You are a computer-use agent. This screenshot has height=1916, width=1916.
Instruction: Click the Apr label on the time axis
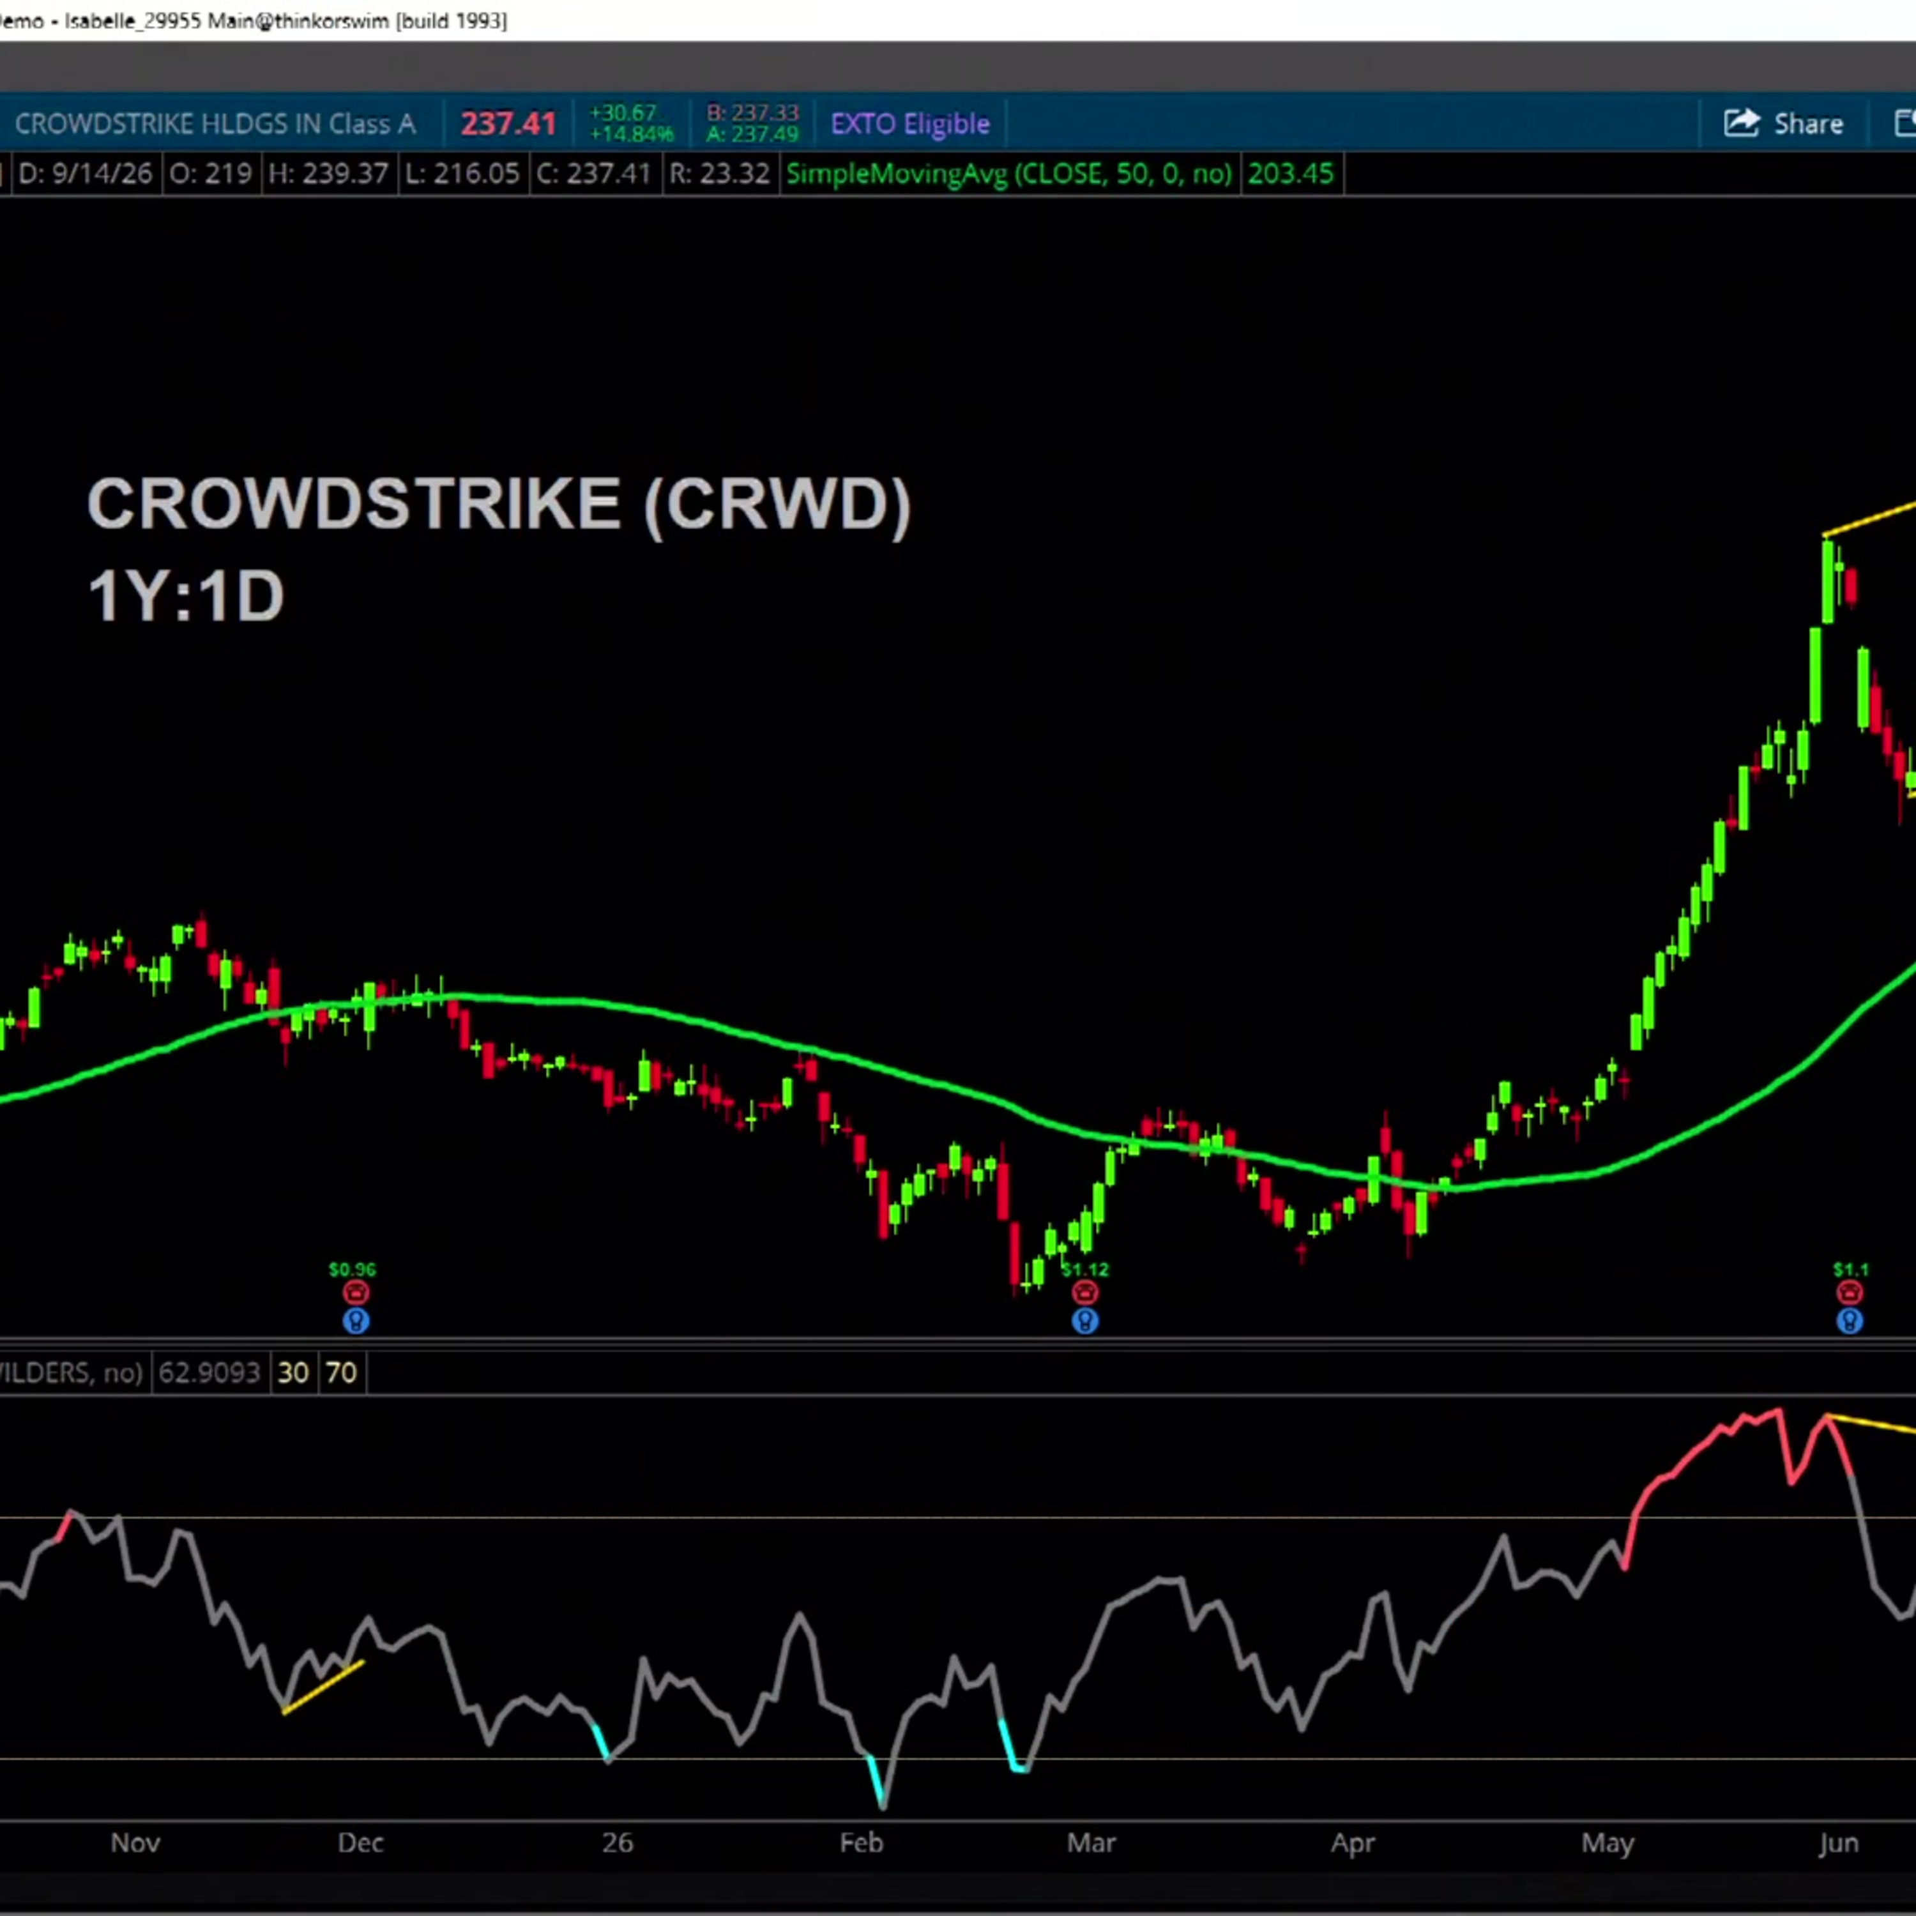tap(1353, 1843)
